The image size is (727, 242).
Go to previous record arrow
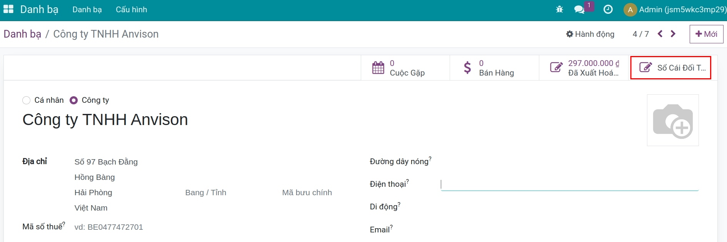point(660,34)
